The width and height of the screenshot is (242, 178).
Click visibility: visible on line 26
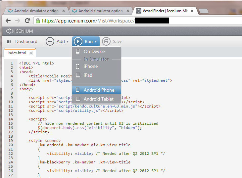tap(70, 171)
